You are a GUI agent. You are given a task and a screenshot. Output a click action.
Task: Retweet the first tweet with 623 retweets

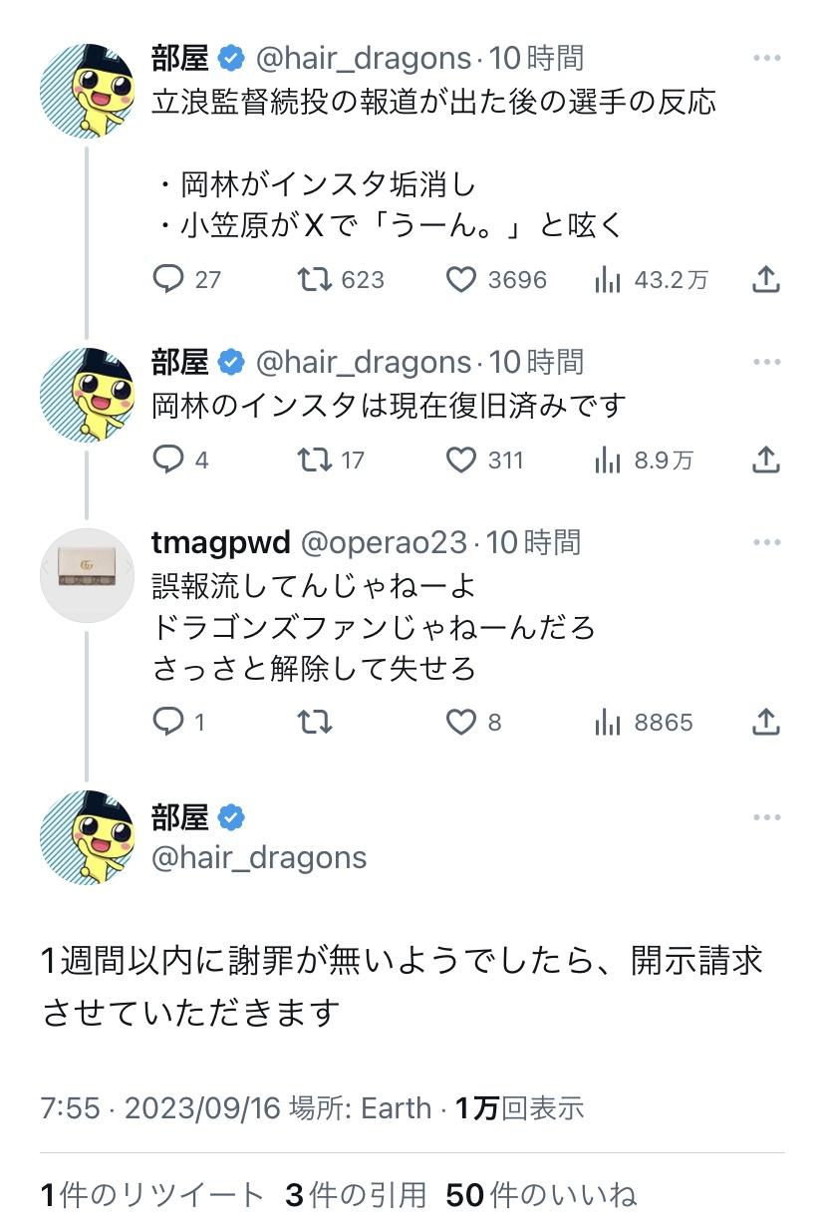click(315, 279)
